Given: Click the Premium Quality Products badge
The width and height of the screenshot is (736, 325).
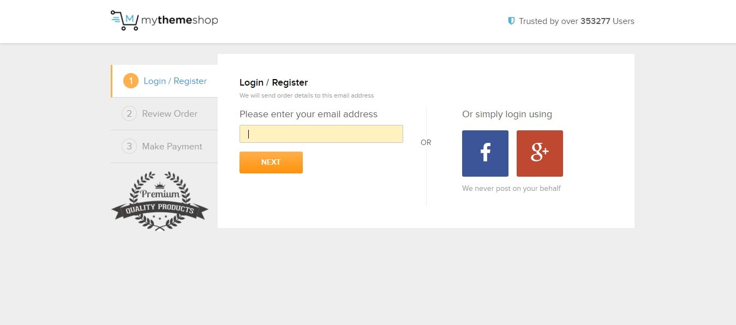Looking at the screenshot, I should click(x=160, y=201).
